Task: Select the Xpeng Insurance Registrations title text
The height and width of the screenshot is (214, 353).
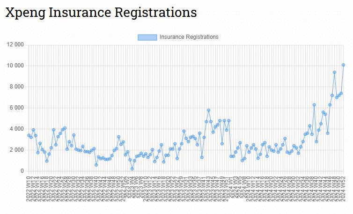Action: coord(101,12)
